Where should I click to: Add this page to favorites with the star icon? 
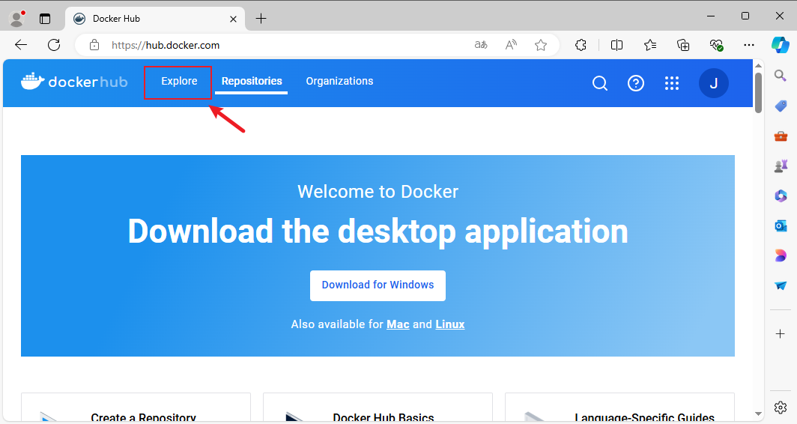click(541, 45)
